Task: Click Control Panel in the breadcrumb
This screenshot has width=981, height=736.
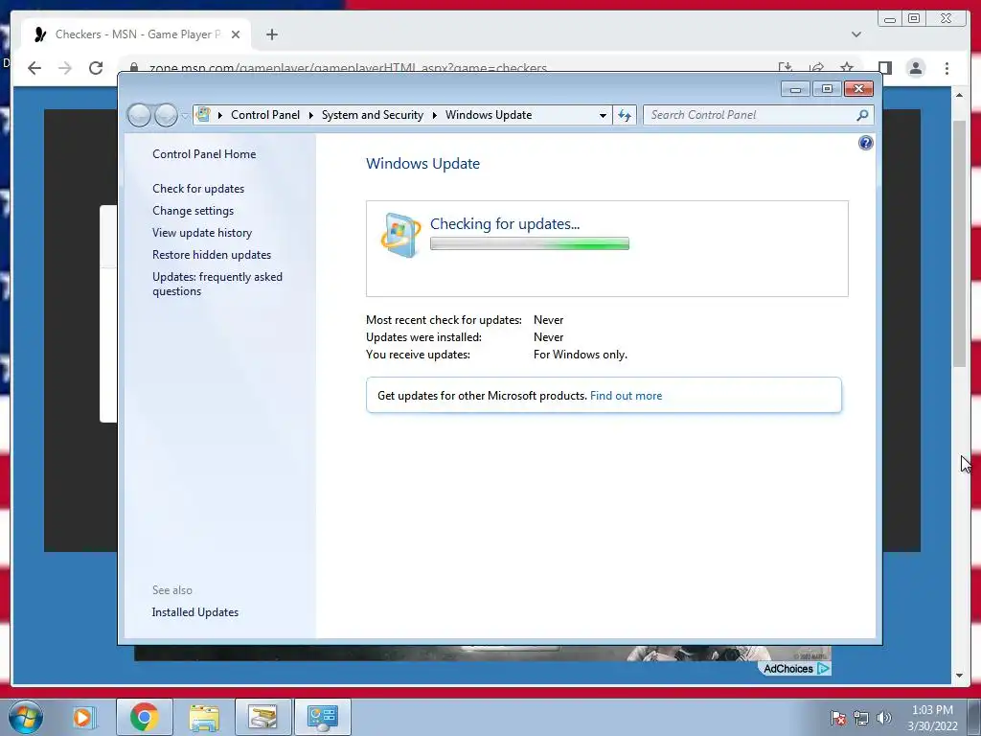Action: [x=265, y=115]
